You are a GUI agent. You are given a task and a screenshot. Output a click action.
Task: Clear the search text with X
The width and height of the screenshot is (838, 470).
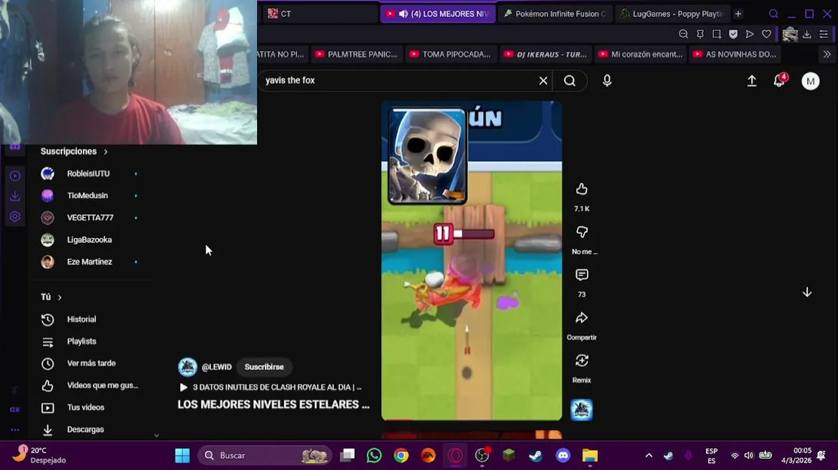(x=543, y=80)
